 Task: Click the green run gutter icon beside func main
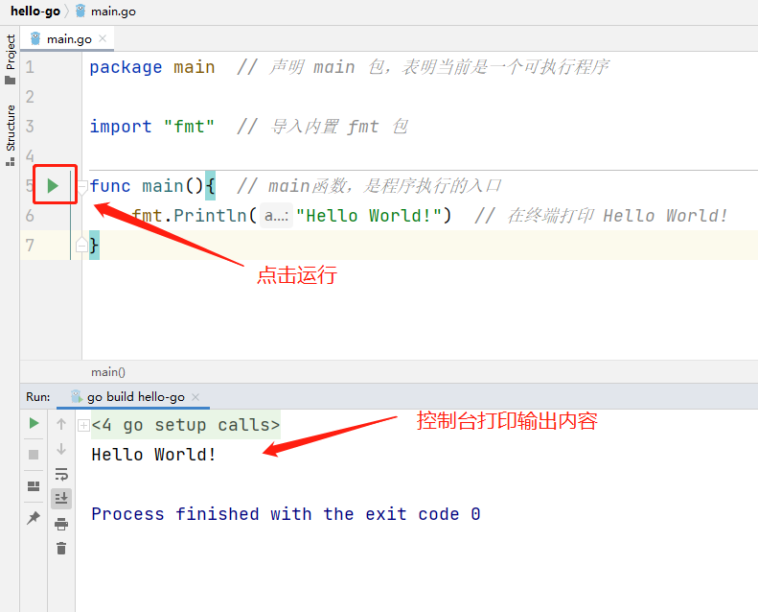[x=53, y=186]
